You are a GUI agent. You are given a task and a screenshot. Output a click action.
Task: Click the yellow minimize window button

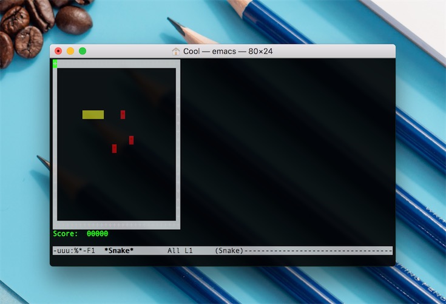tap(70, 51)
